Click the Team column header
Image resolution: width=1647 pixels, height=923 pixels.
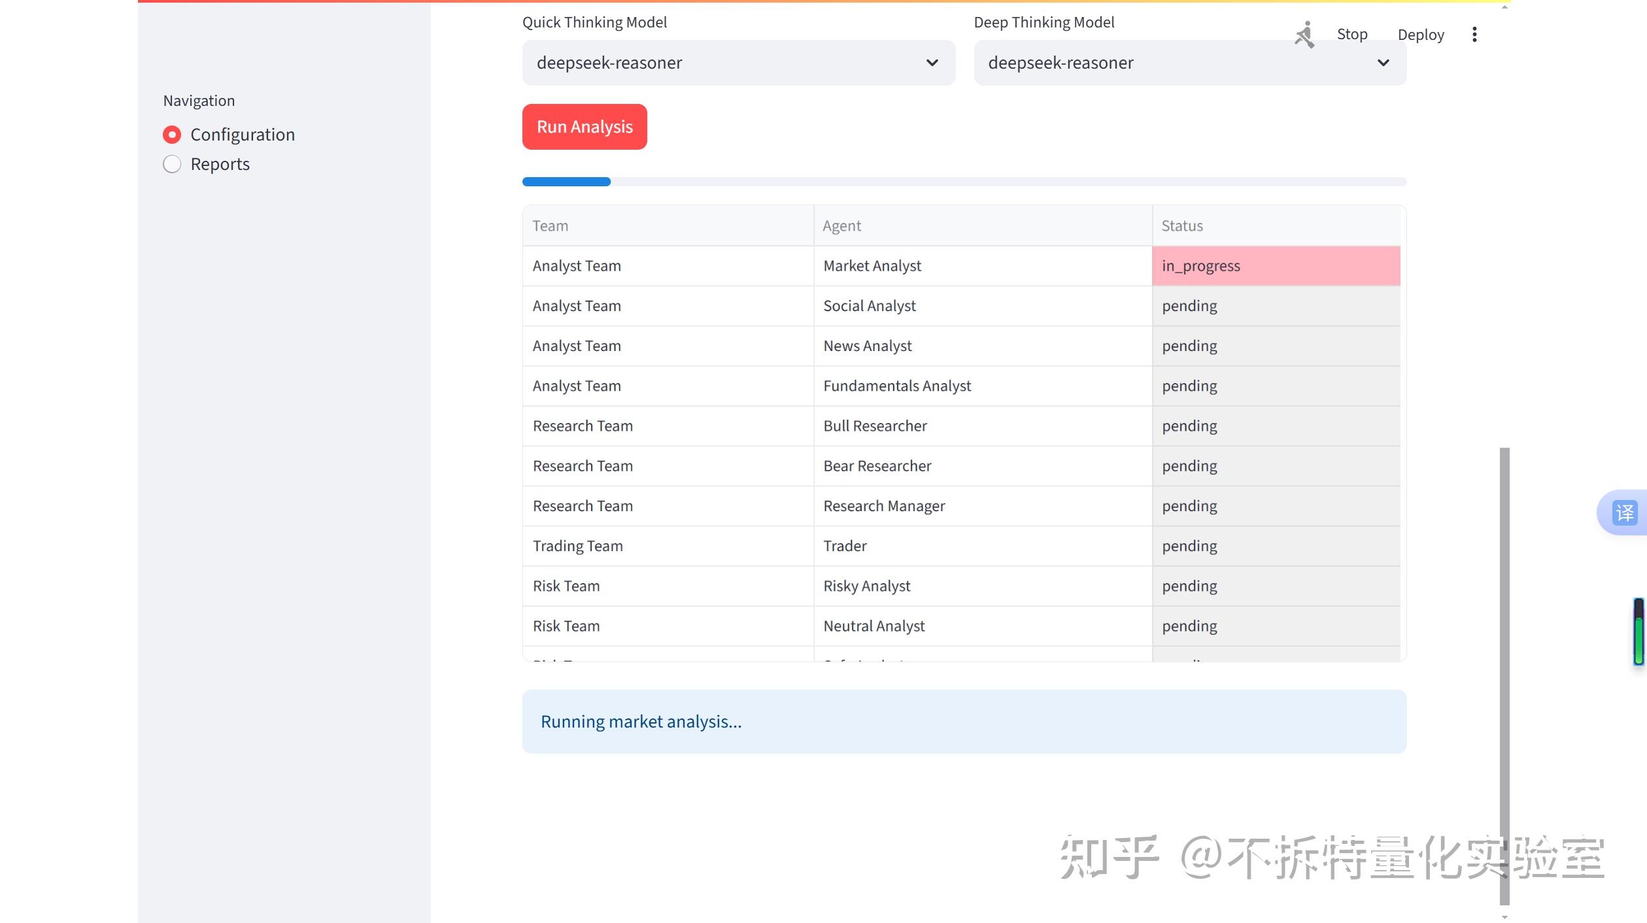550,225
